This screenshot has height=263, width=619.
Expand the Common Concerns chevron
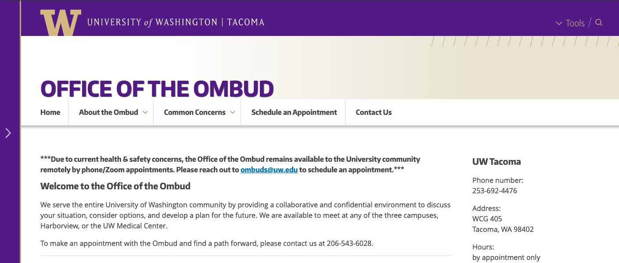(x=233, y=113)
